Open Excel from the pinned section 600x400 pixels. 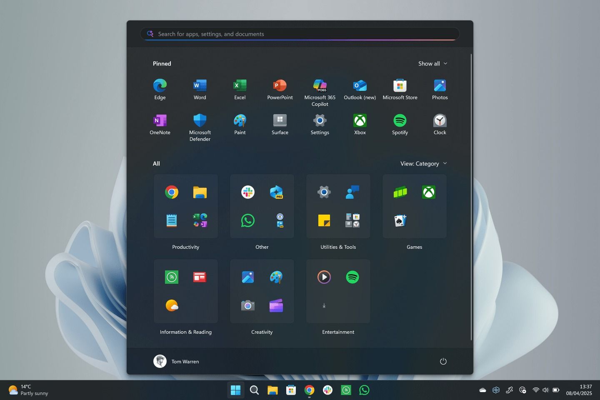tap(240, 87)
